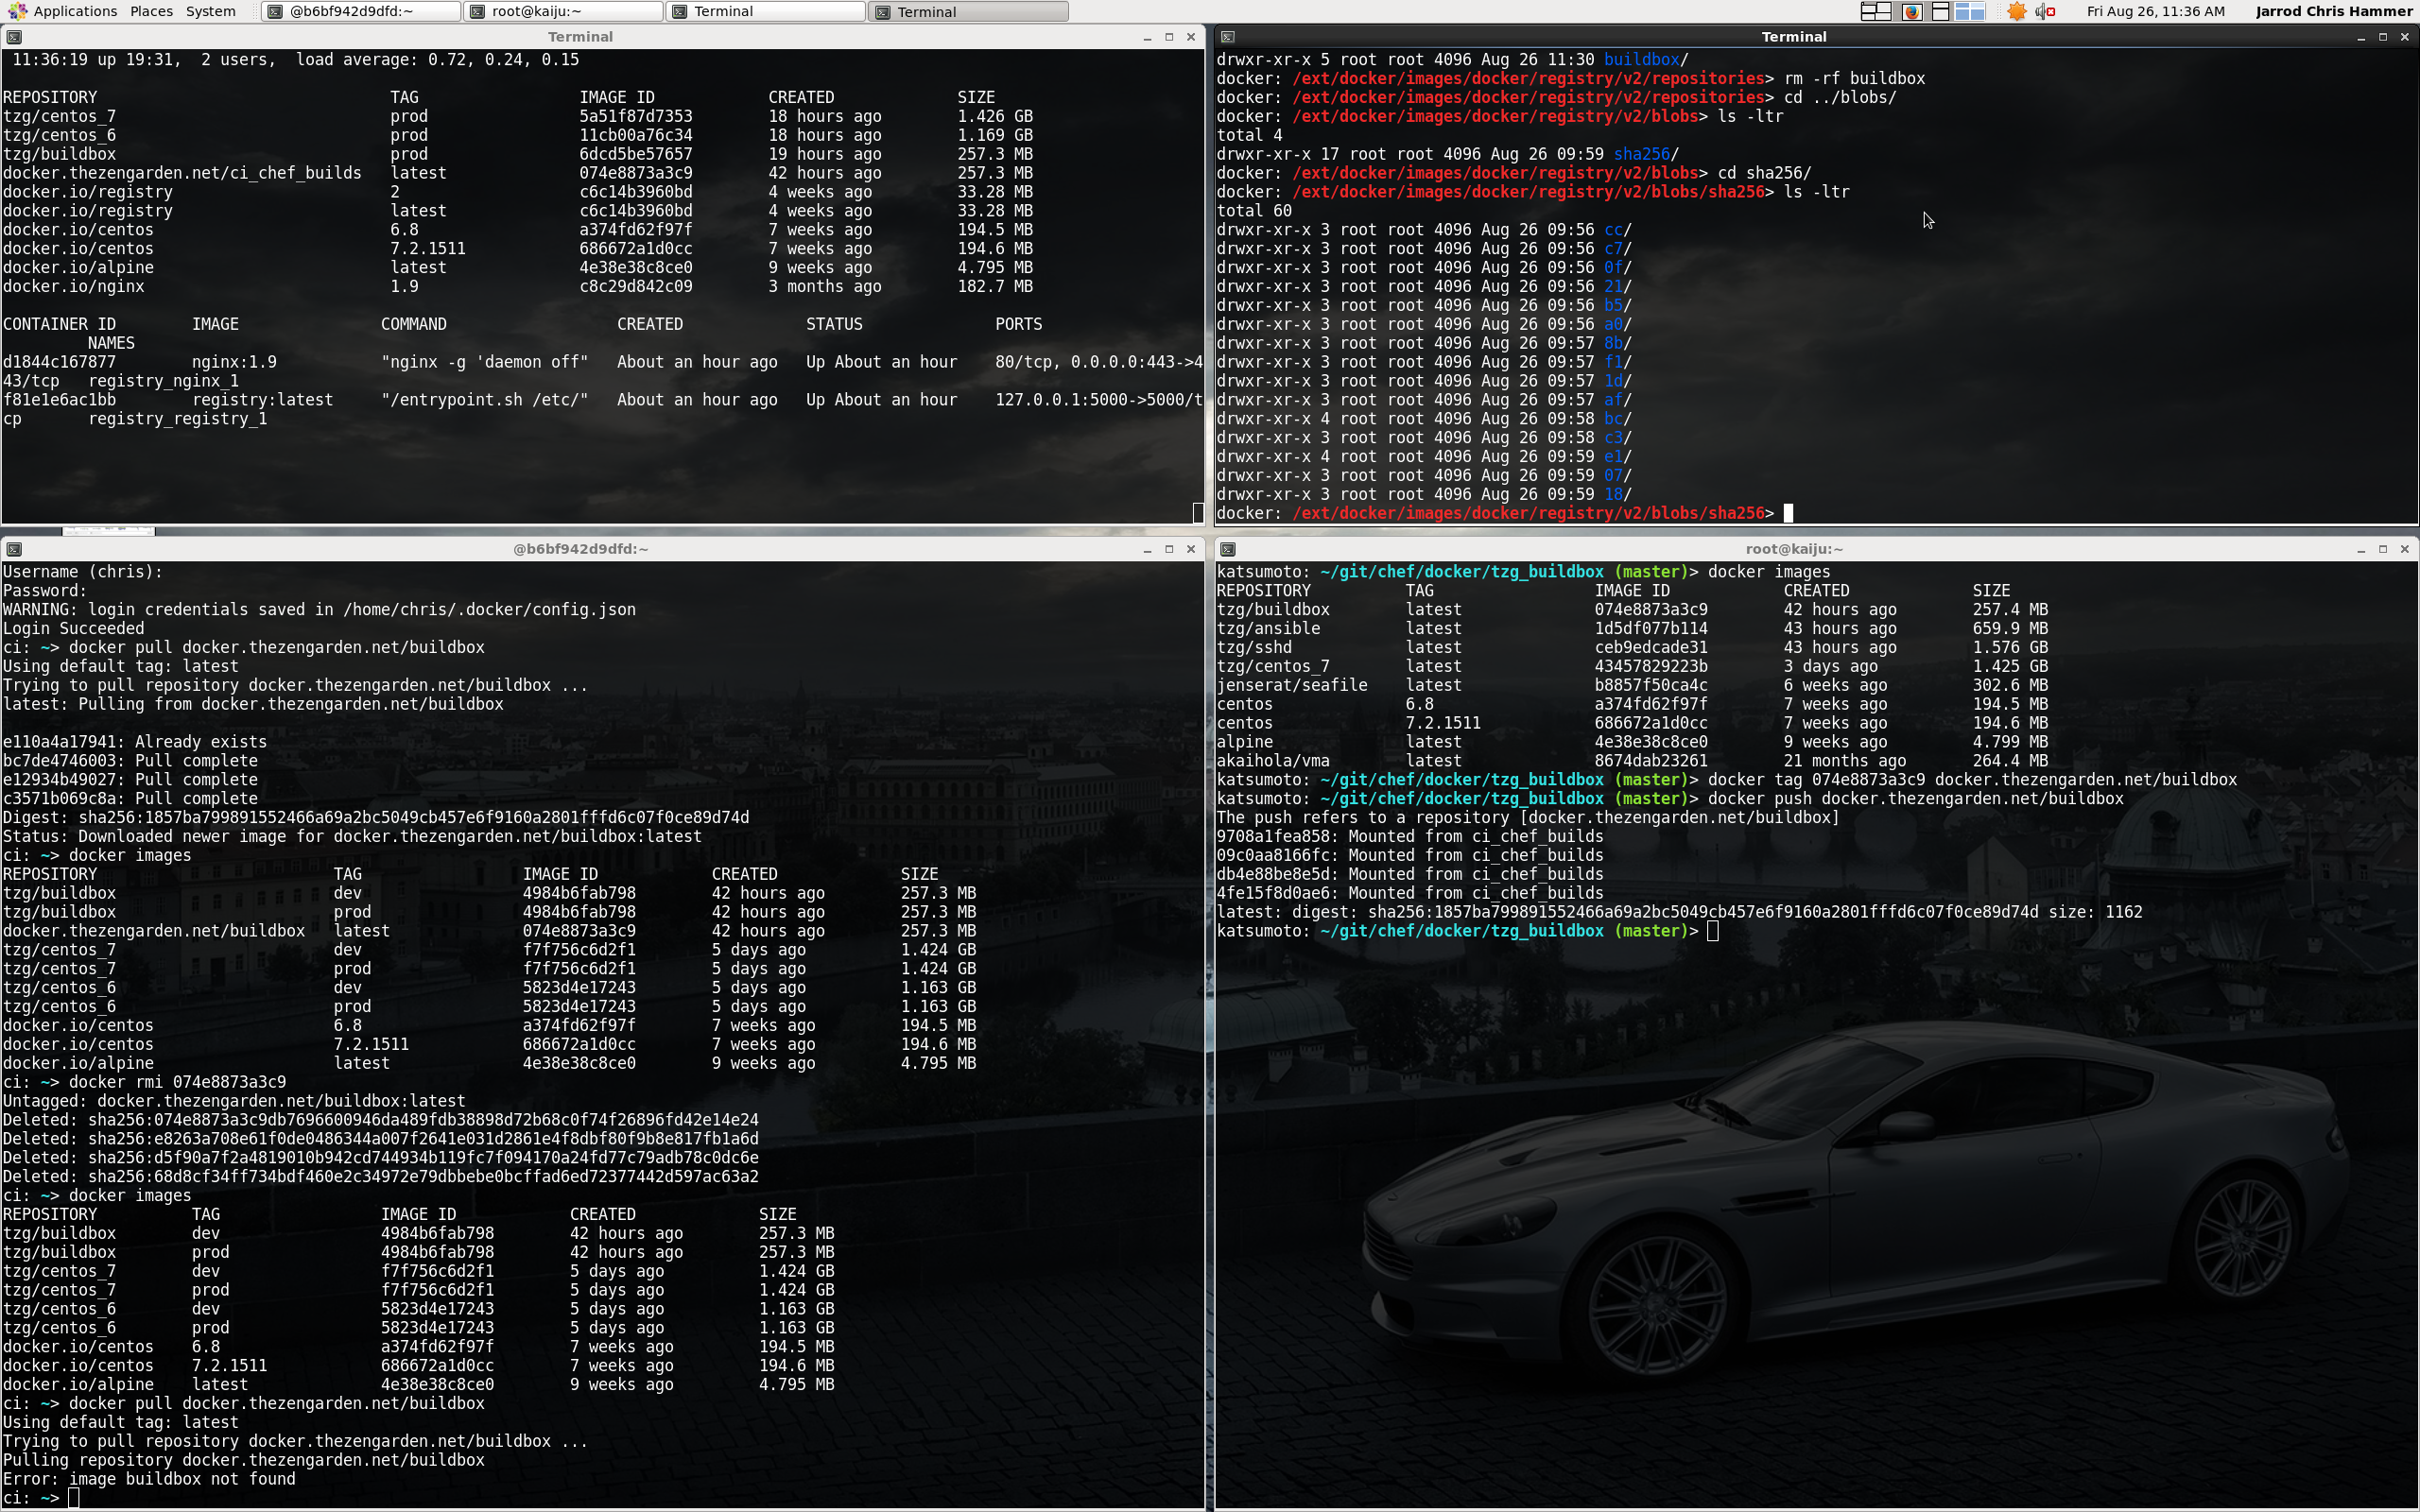This screenshot has width=2420, height=1512.
Task: Maximize the top-left Terminal window
Action: point(1169,37)
